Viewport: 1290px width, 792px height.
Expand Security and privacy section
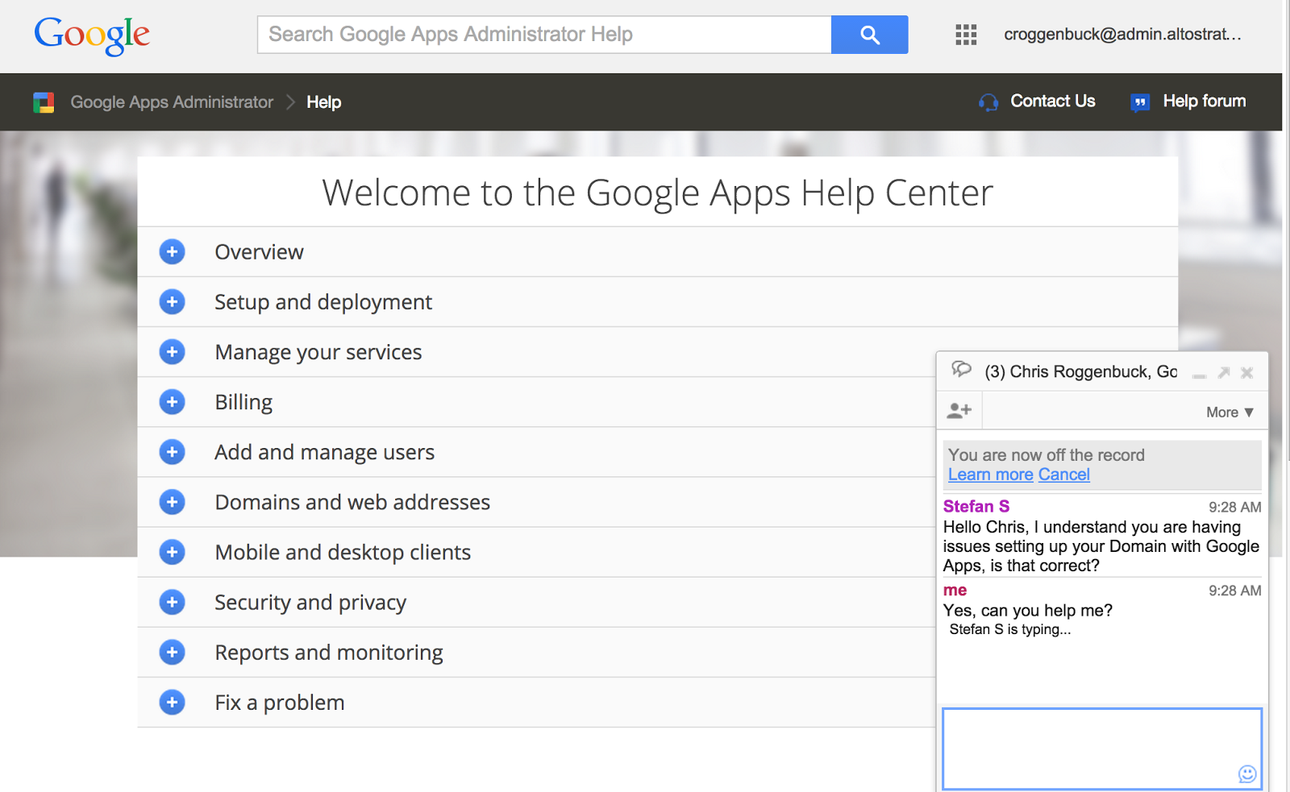coord(172,603)
